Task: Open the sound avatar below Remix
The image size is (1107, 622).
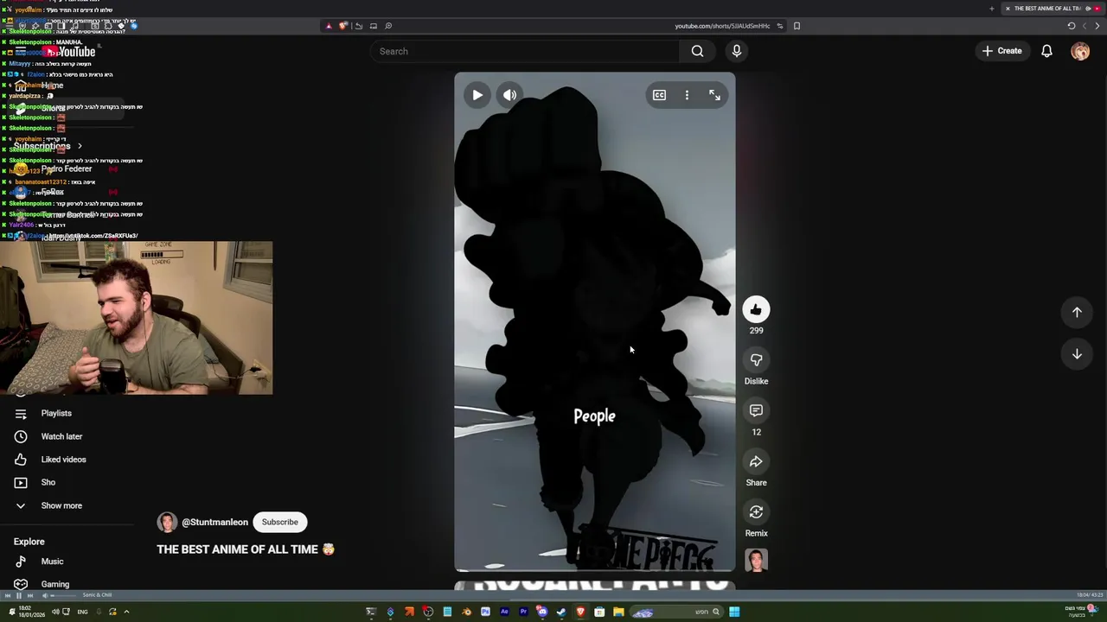Action: coord(756,560)
